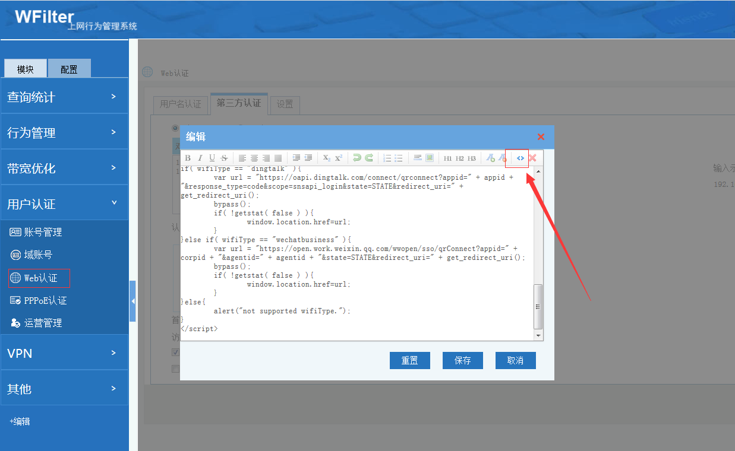Click the editor vertical scrollbar down arrow

tap(538, 335)
